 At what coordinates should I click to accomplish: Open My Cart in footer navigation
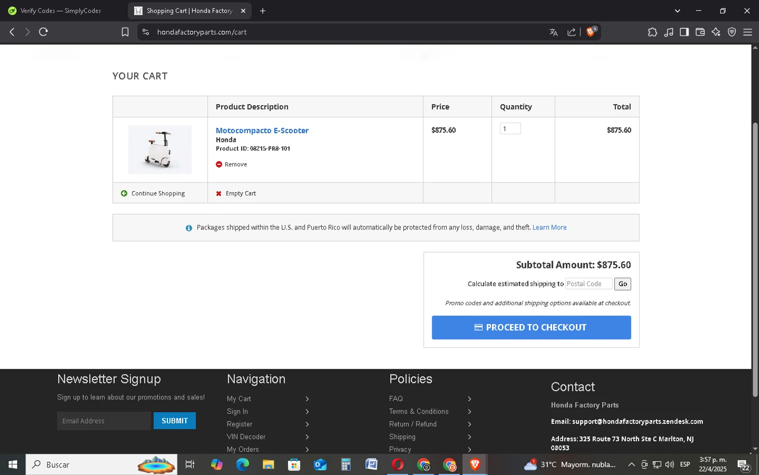[239, 399]
